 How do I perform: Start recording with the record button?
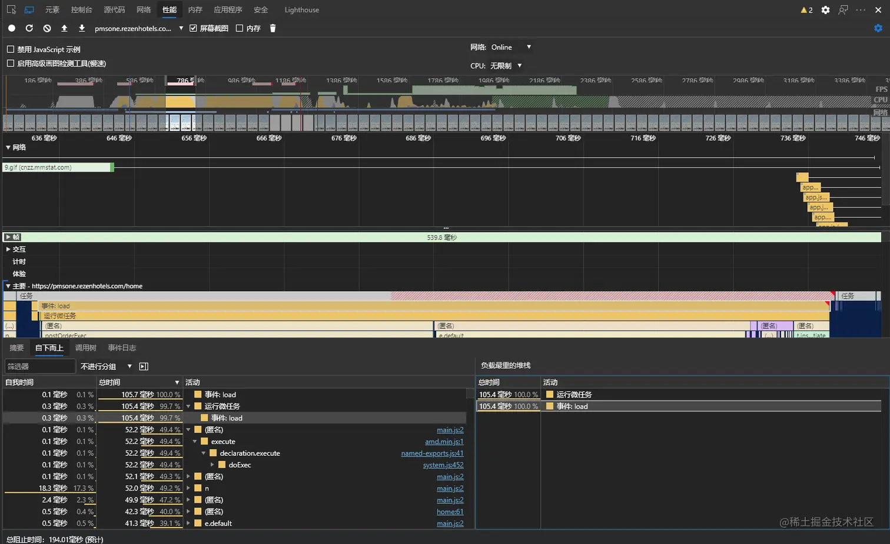(12, 28)
